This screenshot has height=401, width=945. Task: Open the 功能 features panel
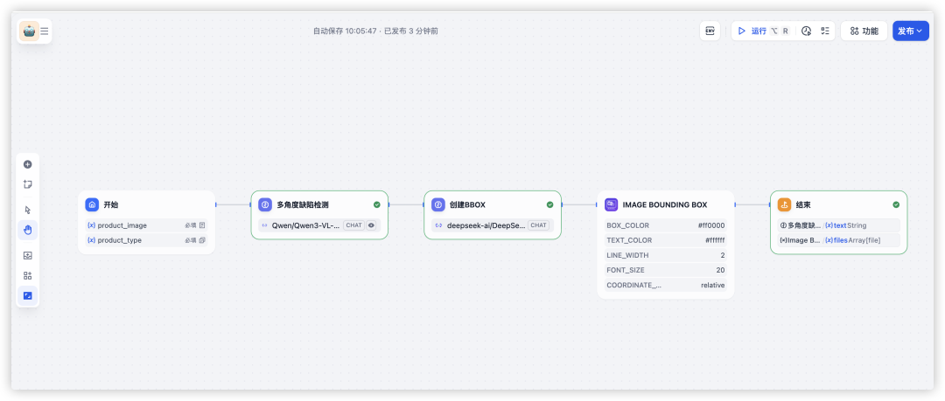(864, 31)
